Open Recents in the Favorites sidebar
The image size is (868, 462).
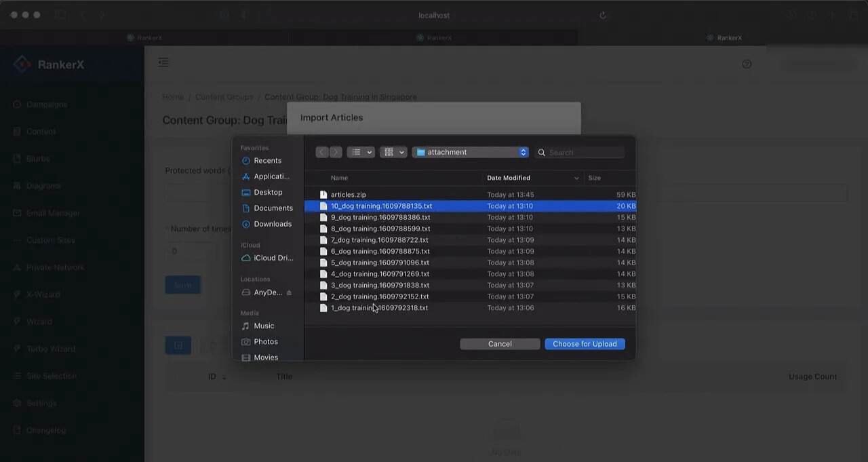tap(267, 161)
